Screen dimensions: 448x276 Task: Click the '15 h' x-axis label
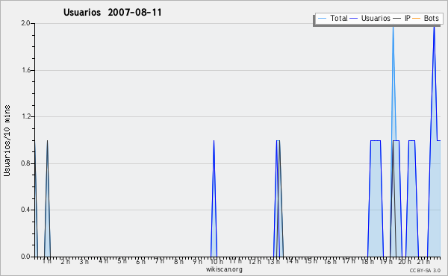pyautogui.click(x=311, y=261)
